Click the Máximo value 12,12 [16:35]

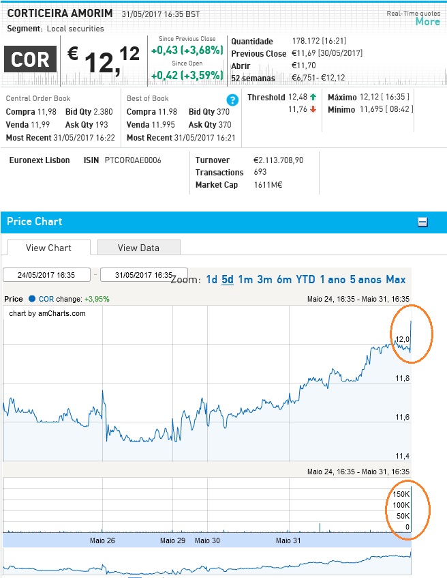coord(384,97)
